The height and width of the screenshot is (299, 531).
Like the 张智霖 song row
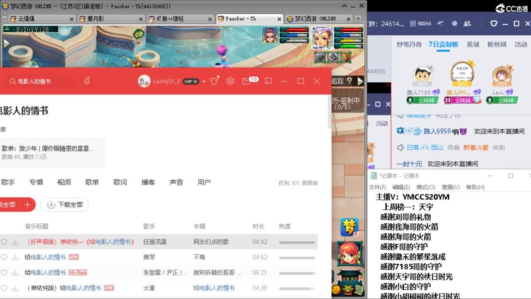(x=4, y=273)
